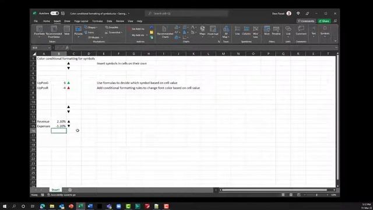Toggle the AutoSave switch
373x210 pixels.
coord(54,13)
